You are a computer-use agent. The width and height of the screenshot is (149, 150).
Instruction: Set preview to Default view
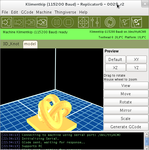(x=115, y=59)
